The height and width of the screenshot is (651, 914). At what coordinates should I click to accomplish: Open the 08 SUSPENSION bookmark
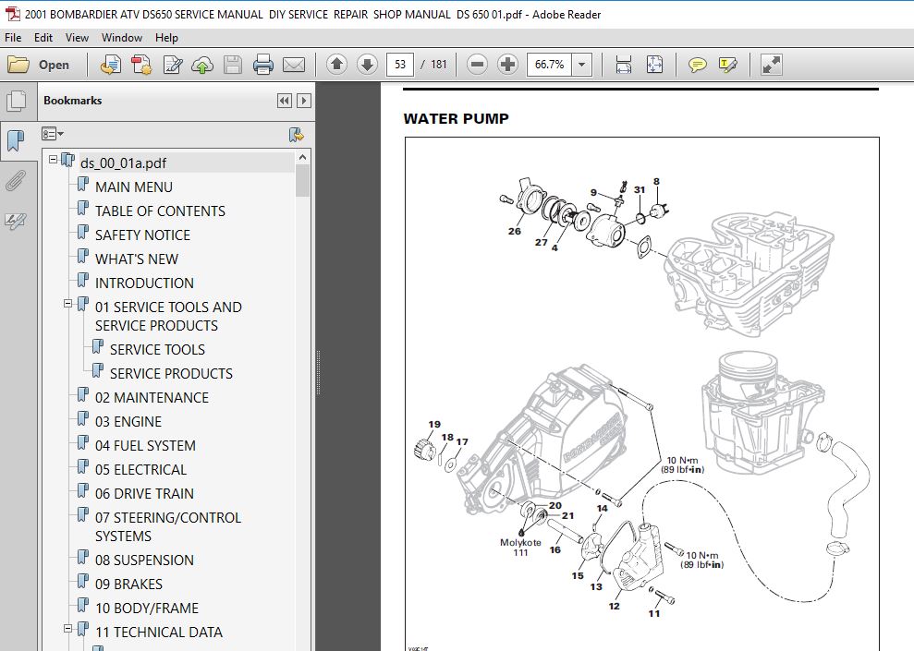[144, 561]
